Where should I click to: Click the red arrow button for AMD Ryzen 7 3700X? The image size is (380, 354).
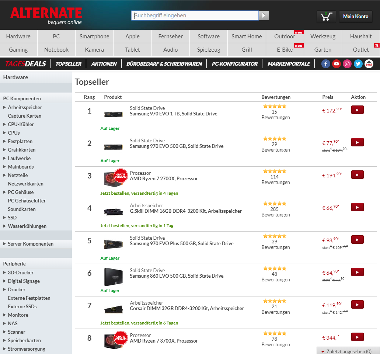tap(357, 337)
